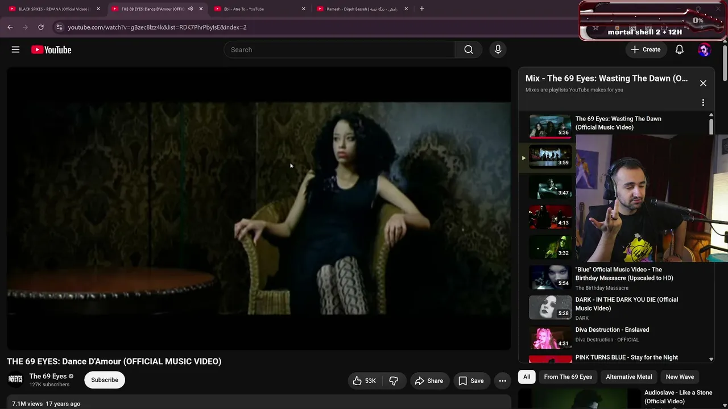The width and height of the screenshot is (728, 409).
Task: Dislike the Dance D'Amour video
Action: coord(394,381)
